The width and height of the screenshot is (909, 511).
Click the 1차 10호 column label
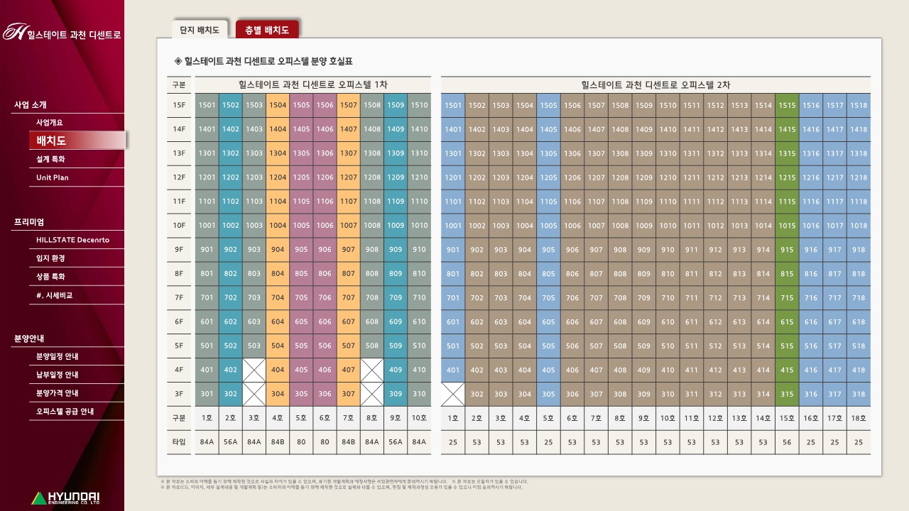point(420,418)
